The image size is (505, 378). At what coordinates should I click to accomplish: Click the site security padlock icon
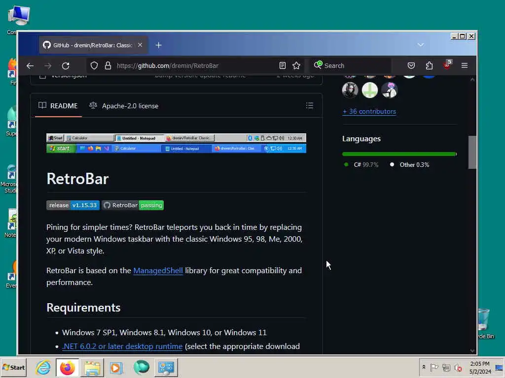108,65
